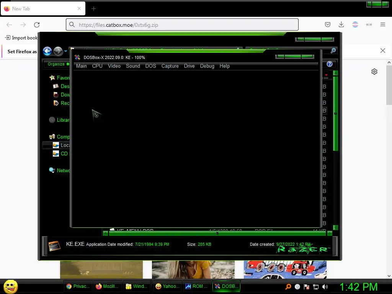The width and height of the screenshot is (392, 294).
Task: Click the tray orange search magnifier icon
Action: (288, 287)
